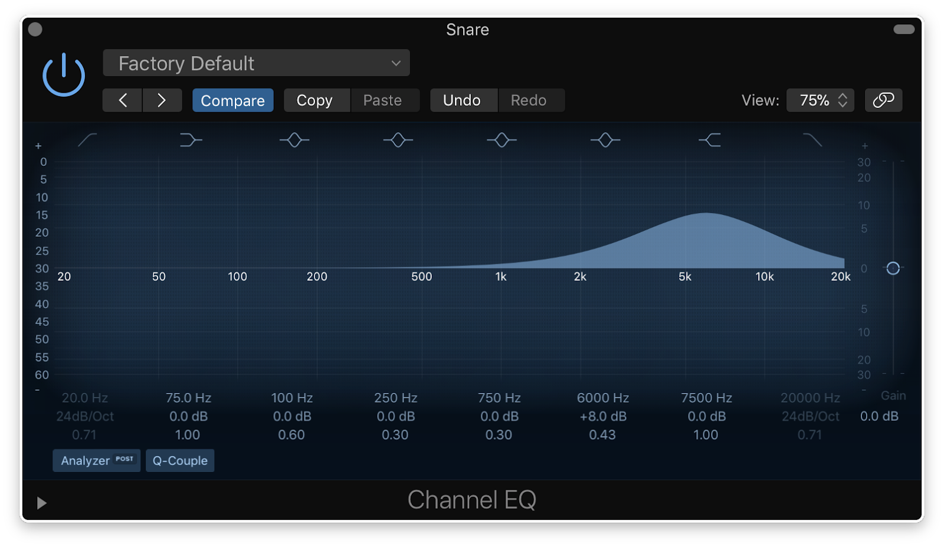
Task: Go to the next preset arrow
Action: (x=162, y=100)
